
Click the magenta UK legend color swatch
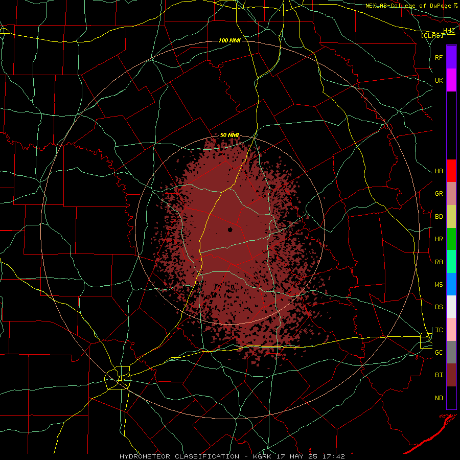pyautogui.click(x=451, y=80)
